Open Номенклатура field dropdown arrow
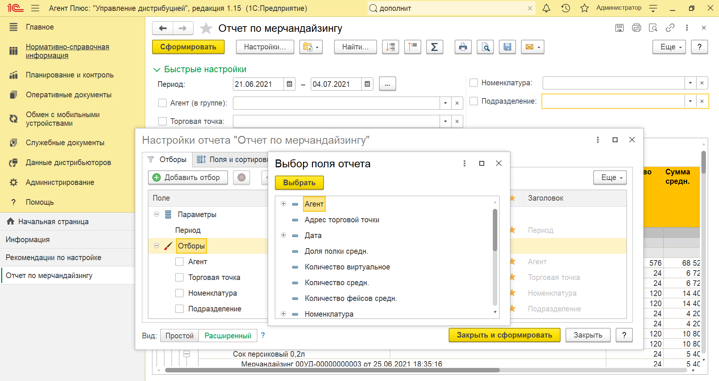The width and height of the screenshot is (719, 381). coord(690,83)
